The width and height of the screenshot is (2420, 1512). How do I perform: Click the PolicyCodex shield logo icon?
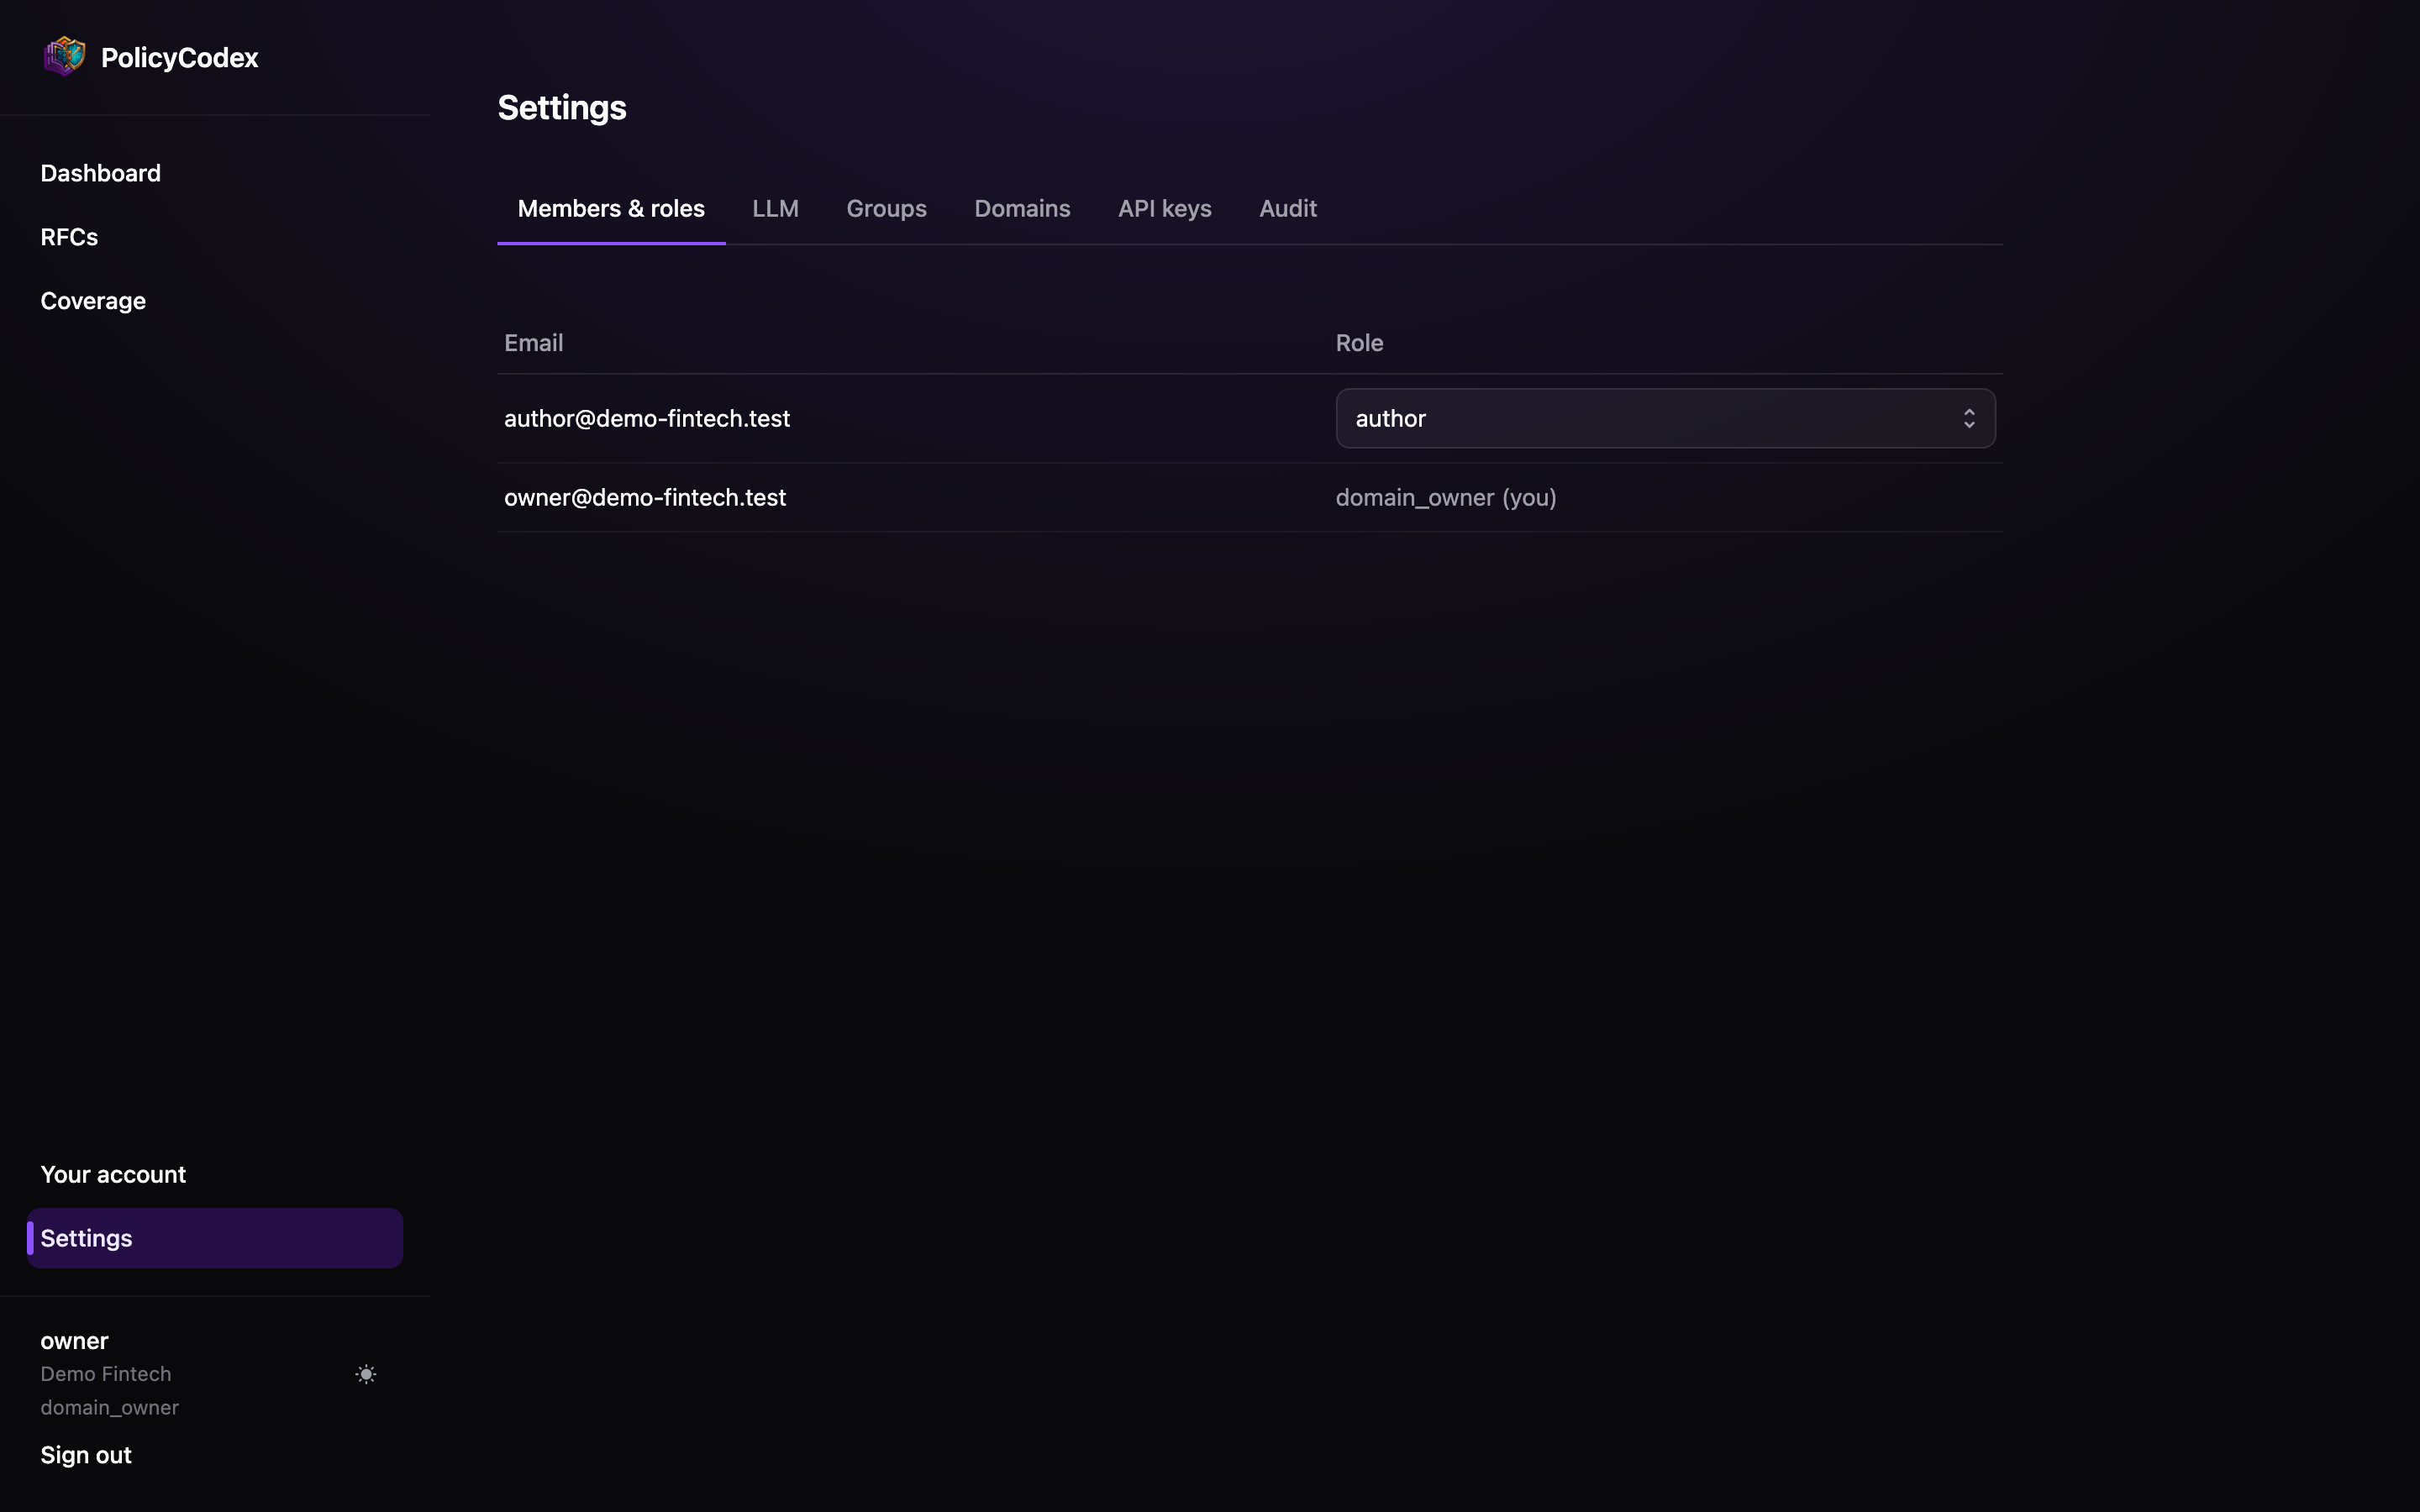tap(65, 57)
